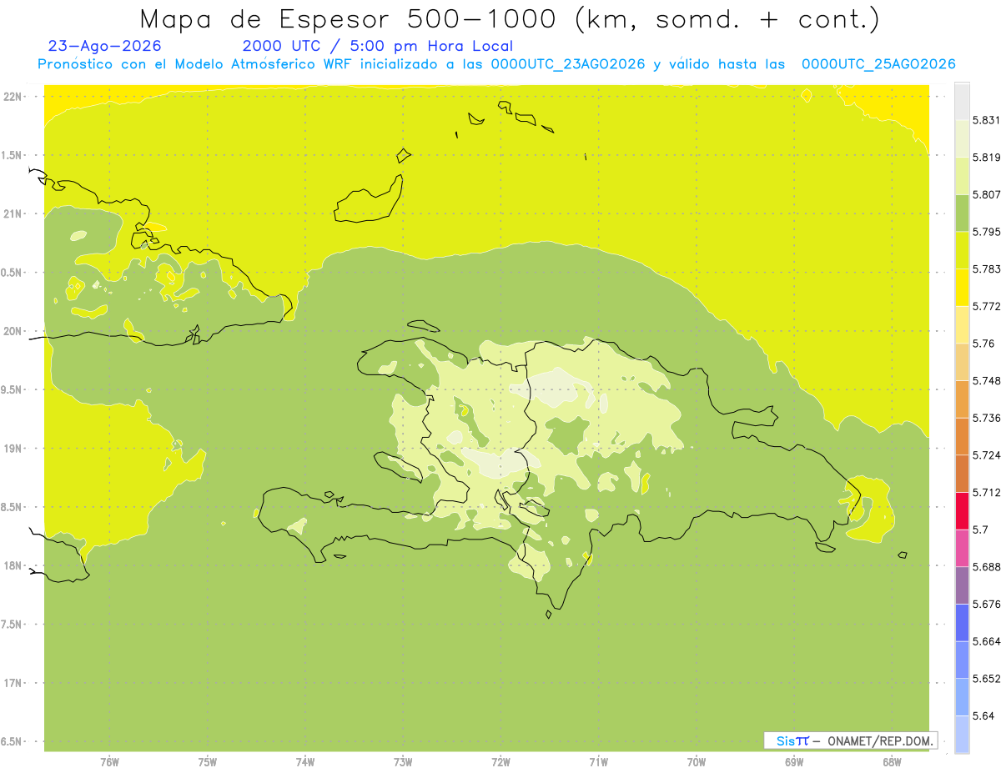
Task: Click the 75W longitude axis label
Action: [208, 762]
